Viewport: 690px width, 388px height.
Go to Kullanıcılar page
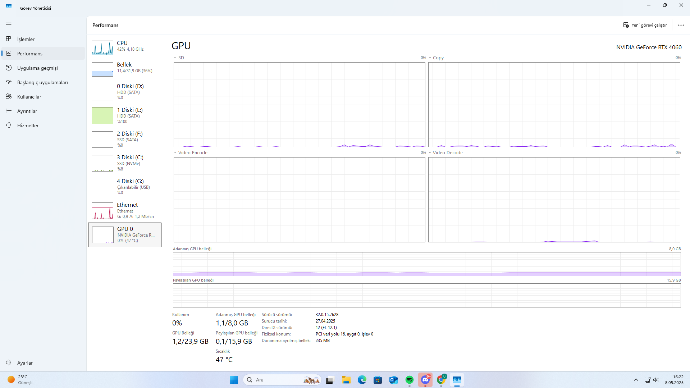(x=43, y=96)
